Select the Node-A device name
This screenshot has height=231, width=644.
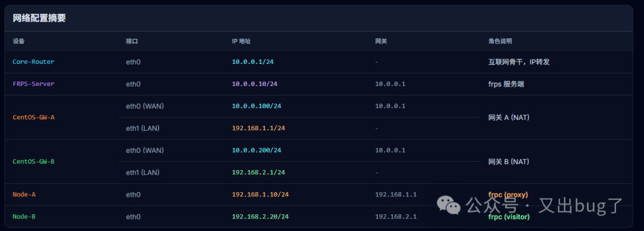[x=24, y=195]
